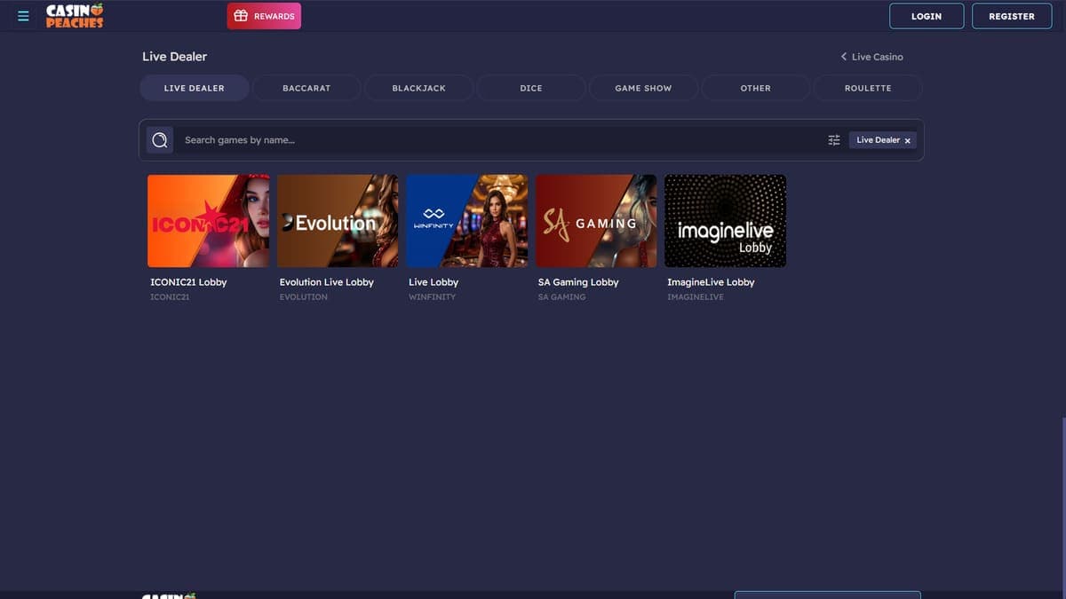Open the filter sliders icon
This screenshot has width=1066, height=599.
coord(833,140)
